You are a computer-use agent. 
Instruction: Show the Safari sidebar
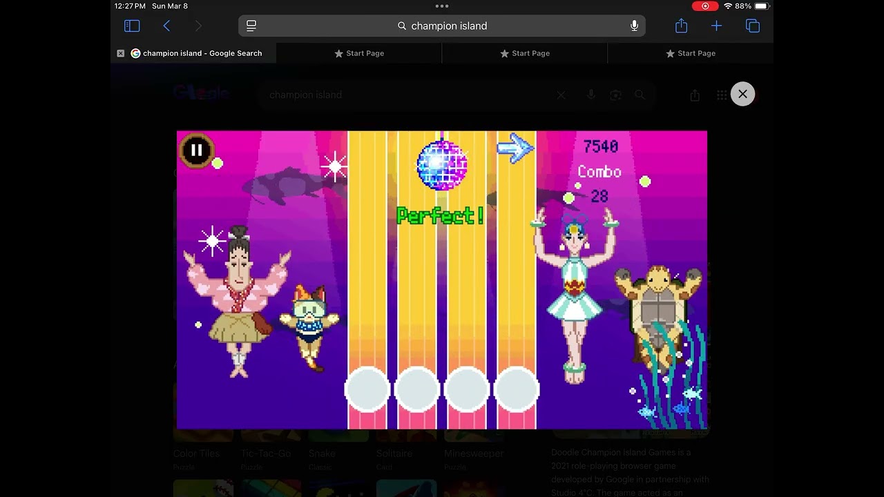tap(132, 26)
